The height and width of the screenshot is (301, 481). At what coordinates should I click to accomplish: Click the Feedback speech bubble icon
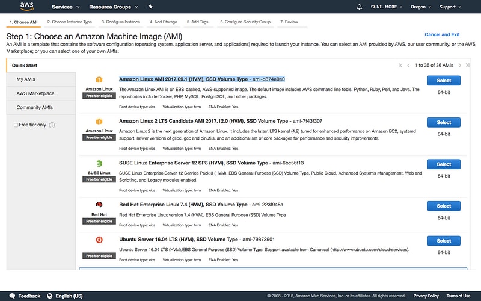(x=12, y=296)
